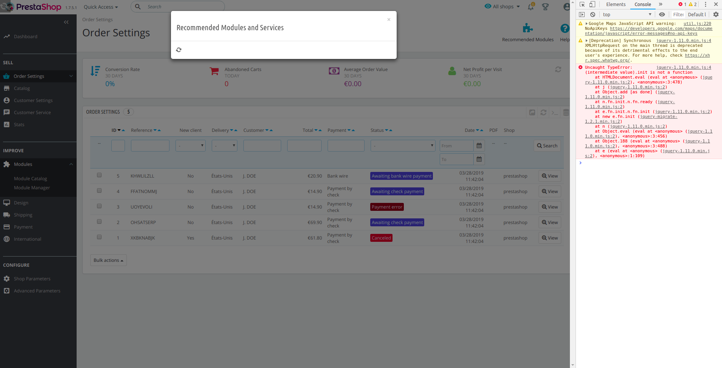Click the From date calendar picker

(x=479, y=145)
